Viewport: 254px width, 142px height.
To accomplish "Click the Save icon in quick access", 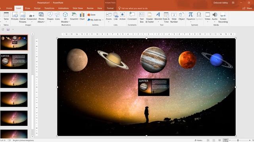I will pos(8,30).
